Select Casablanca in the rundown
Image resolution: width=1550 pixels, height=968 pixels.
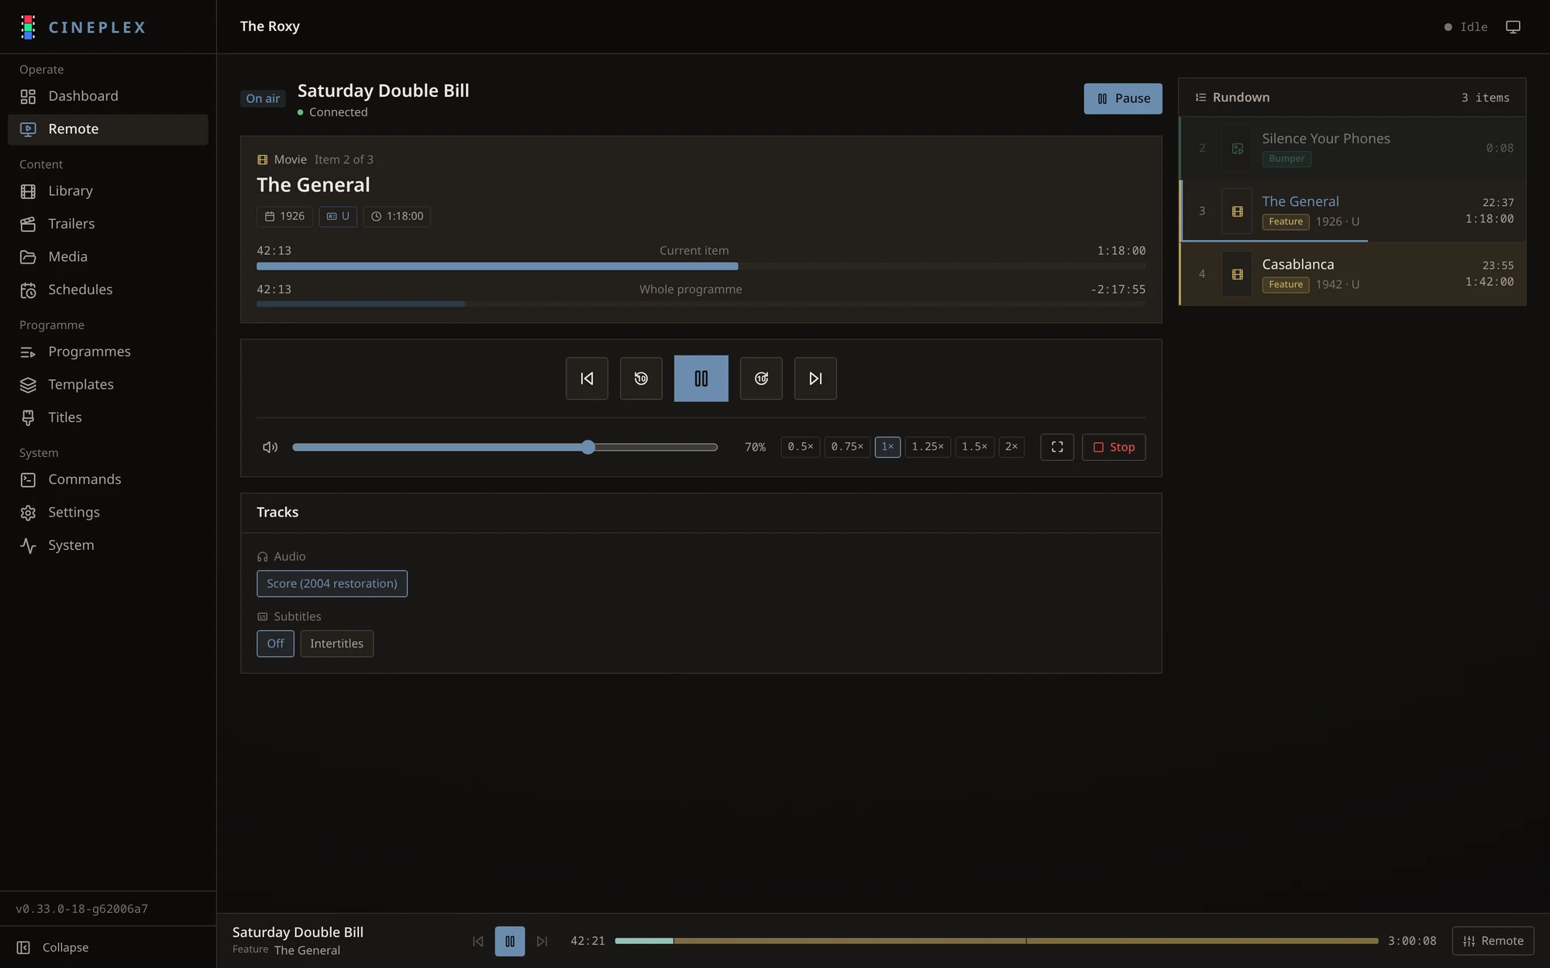click(x=1352, y=274)
